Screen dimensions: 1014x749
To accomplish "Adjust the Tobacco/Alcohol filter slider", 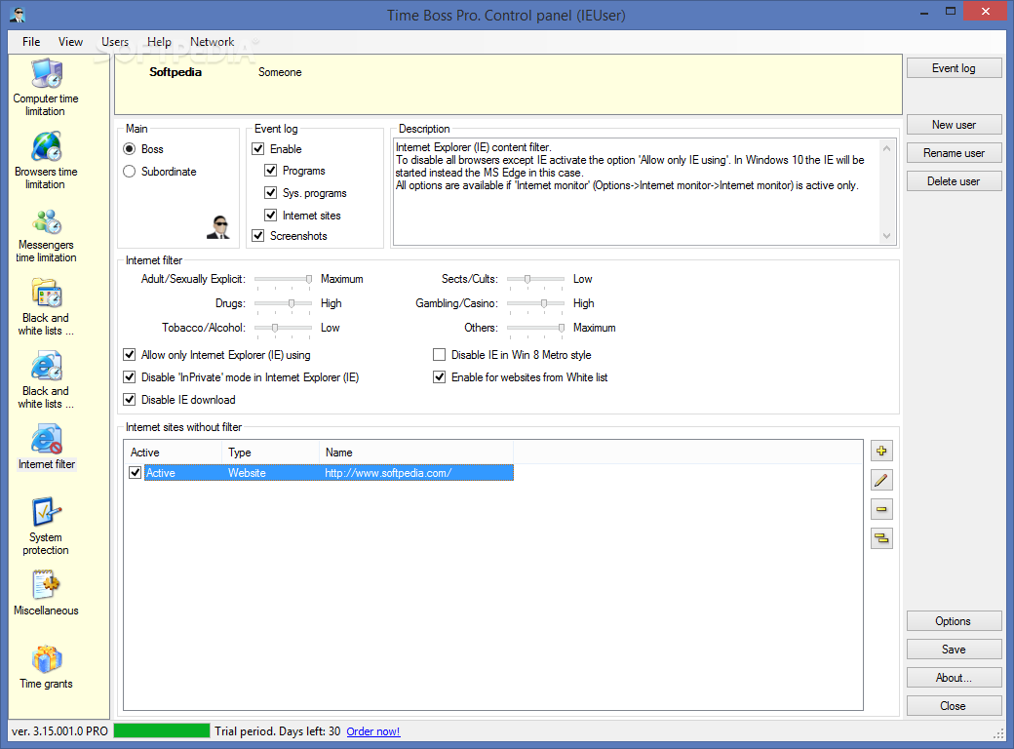I will click(x=284, y=328).
